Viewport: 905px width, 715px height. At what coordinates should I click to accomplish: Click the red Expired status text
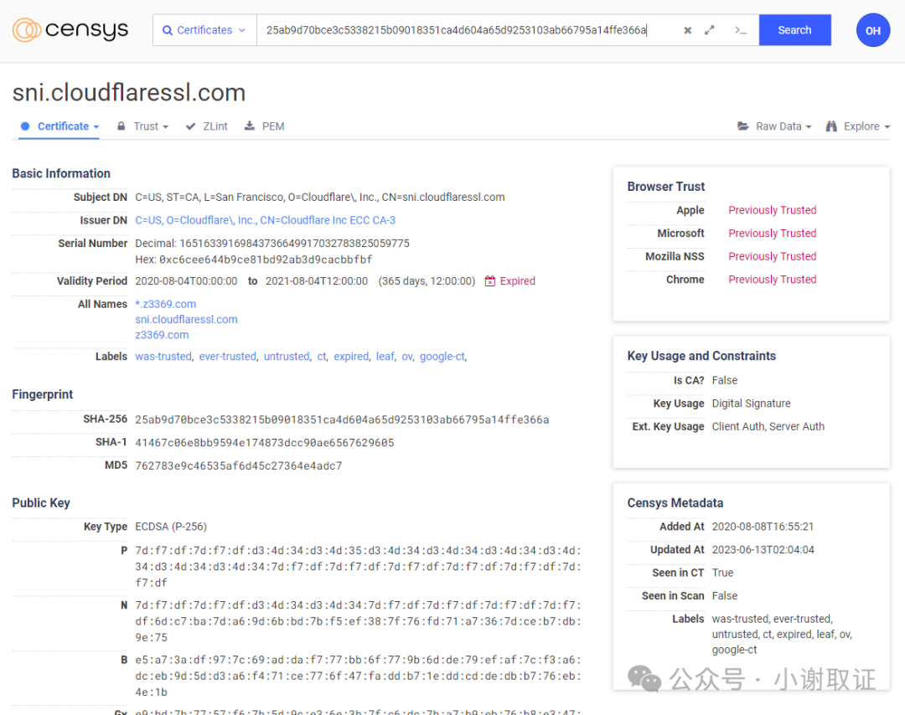coord(517,280)
